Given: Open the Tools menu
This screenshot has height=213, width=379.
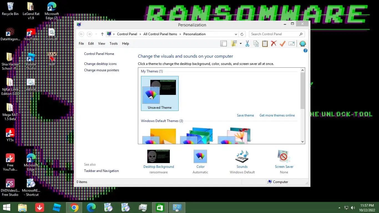Looking at the screenshot, I should pyautogui.click(x=113, y=44).
